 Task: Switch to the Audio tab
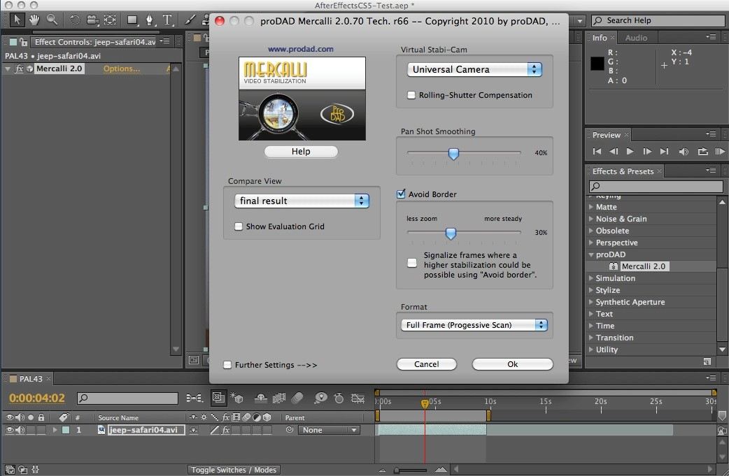pos(636,38)
